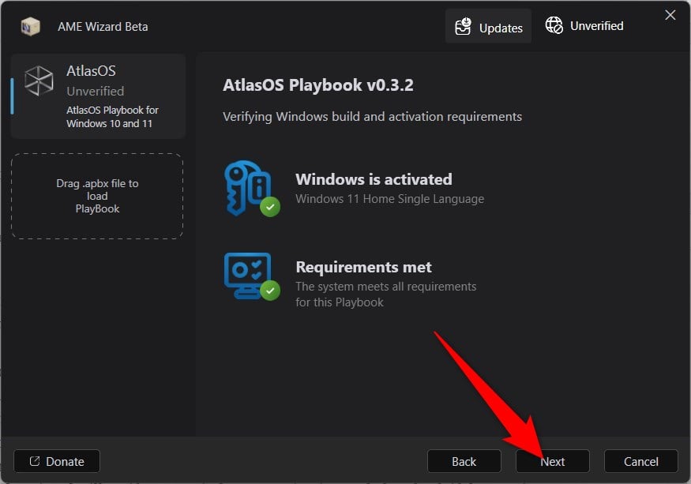The image size is (691, 484).
Task: Click the Requirements met monitor icon
Action: click(248, 276)
